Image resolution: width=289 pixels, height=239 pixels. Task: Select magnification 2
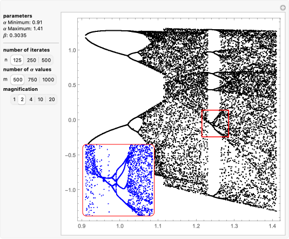[x=22, y=99]
